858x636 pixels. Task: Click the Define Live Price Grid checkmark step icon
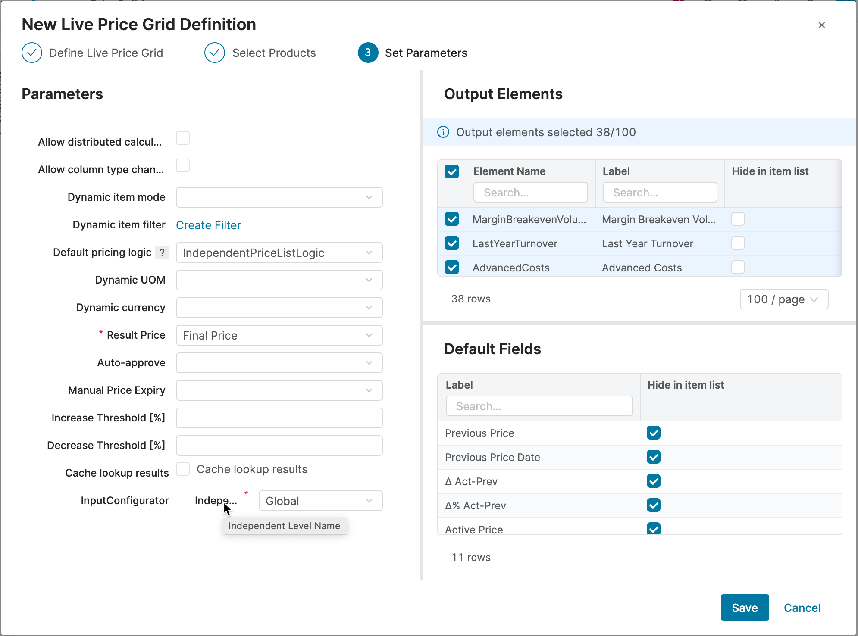[x=32, y=53]
